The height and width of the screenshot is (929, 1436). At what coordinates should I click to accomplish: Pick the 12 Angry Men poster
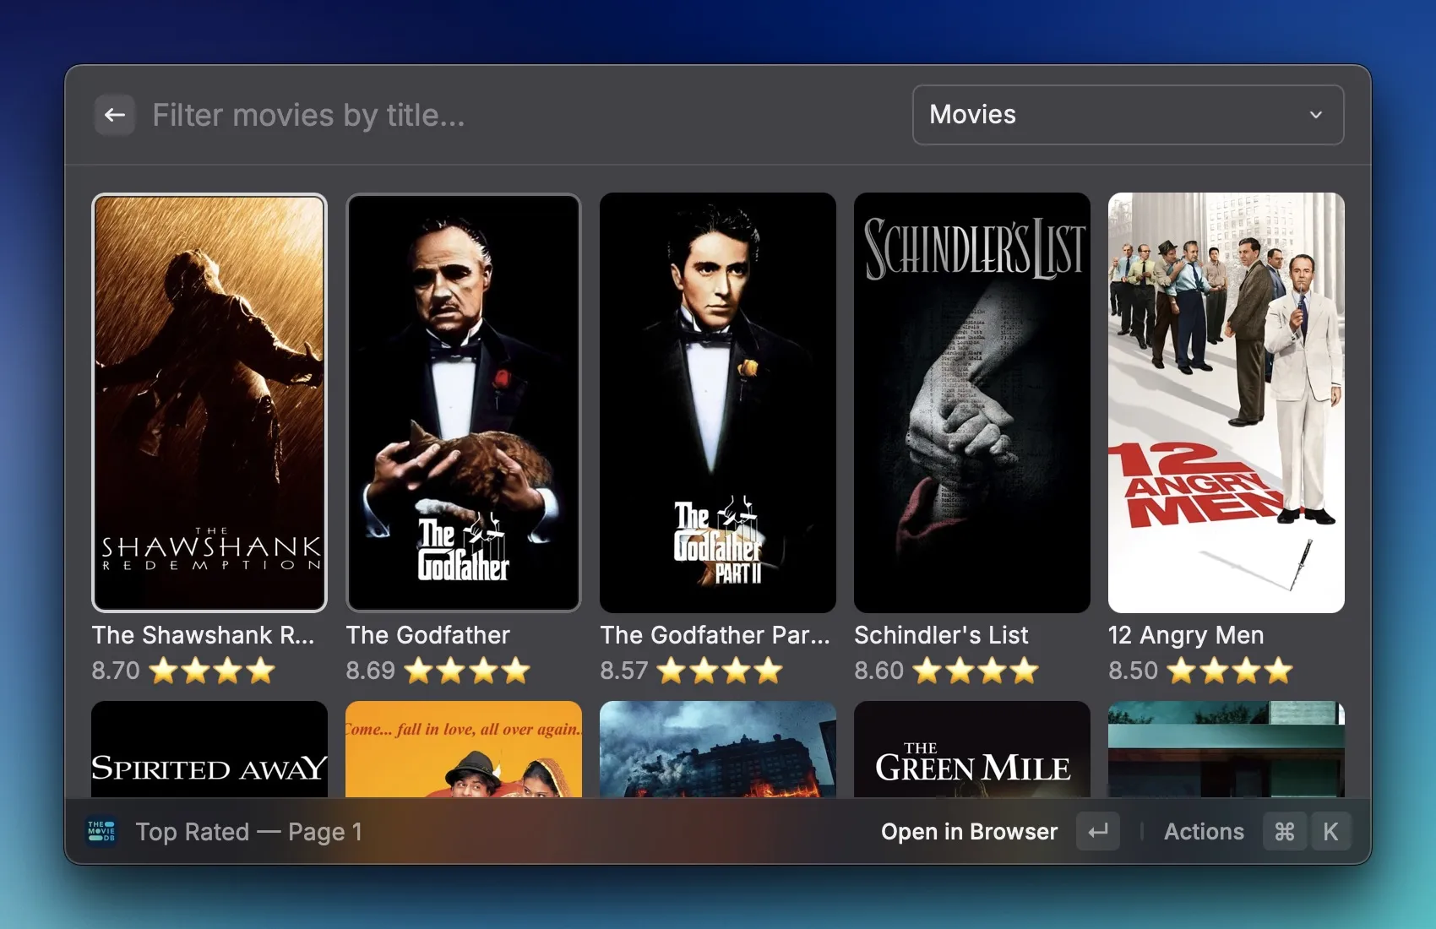[x=1226, y=403]
